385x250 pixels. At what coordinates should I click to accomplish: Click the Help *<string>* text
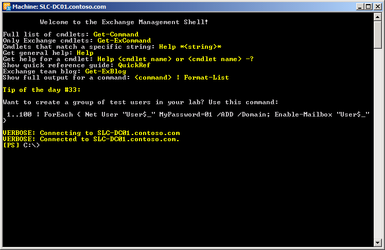click(x=190, y=46)
